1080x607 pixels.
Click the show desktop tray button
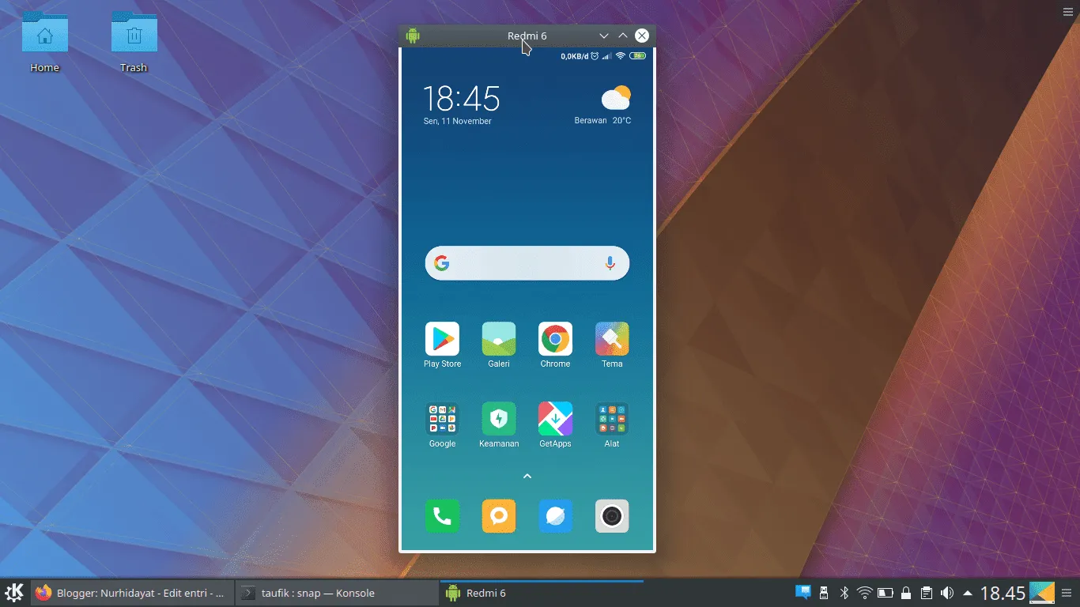(1042, 593)
